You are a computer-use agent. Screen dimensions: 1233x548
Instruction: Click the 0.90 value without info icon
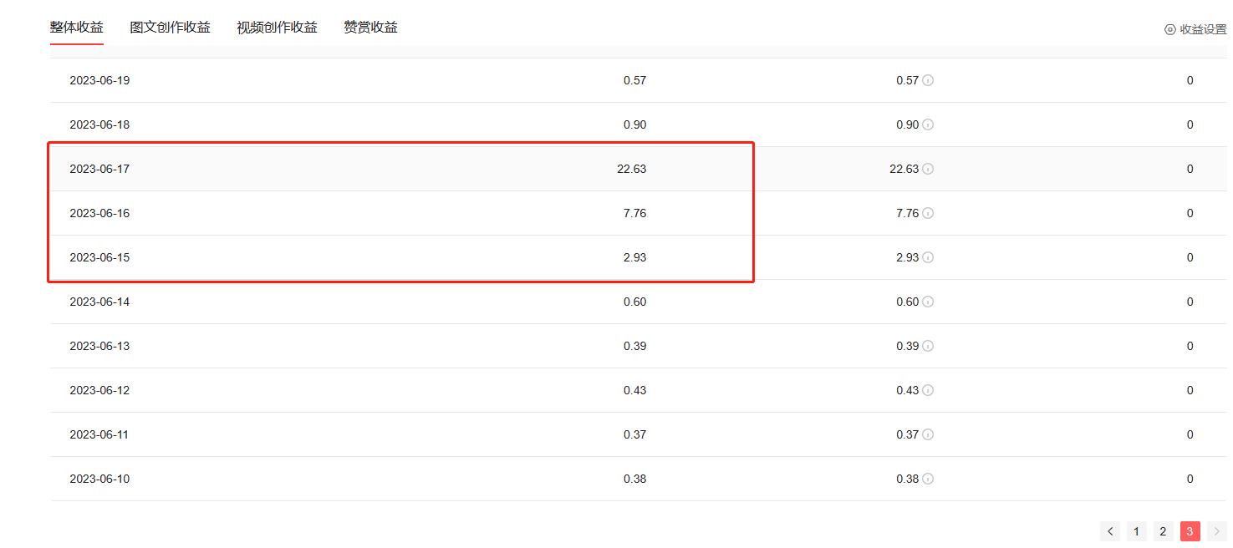[x=634, y=124]
